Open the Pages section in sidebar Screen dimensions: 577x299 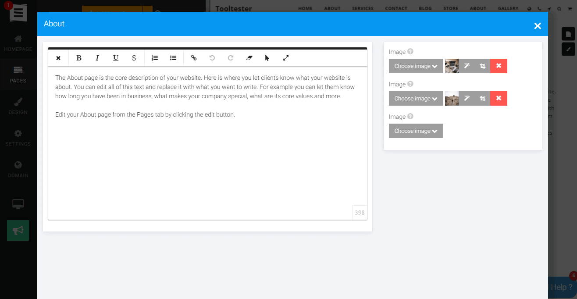pyautogui.click(x=18, y=75)
